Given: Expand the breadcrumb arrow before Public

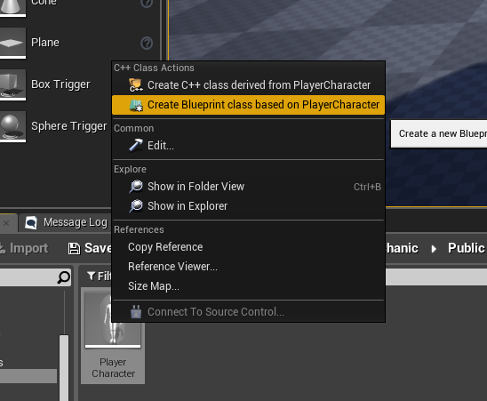Looking at the screenshot, I should 434,249.
